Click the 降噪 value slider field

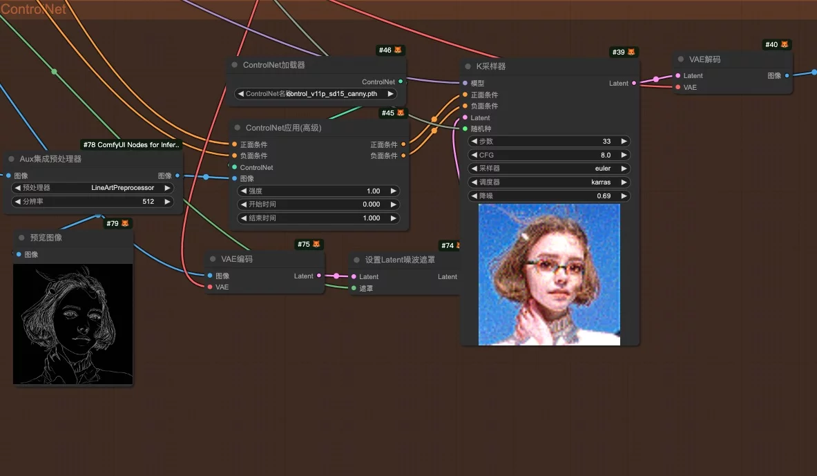(x=548, y=196)
